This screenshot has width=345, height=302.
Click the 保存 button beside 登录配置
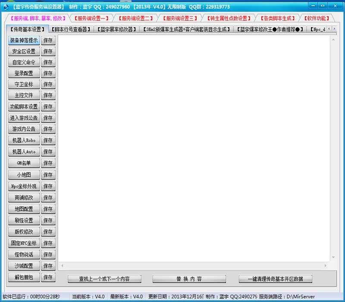tap(48, 73)
